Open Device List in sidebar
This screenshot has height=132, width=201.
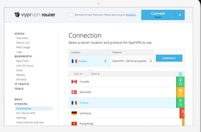23,43
